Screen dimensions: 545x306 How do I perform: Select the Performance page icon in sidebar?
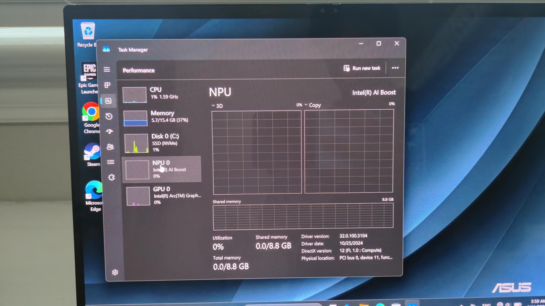pyautogui.click(x=108, y=101)
